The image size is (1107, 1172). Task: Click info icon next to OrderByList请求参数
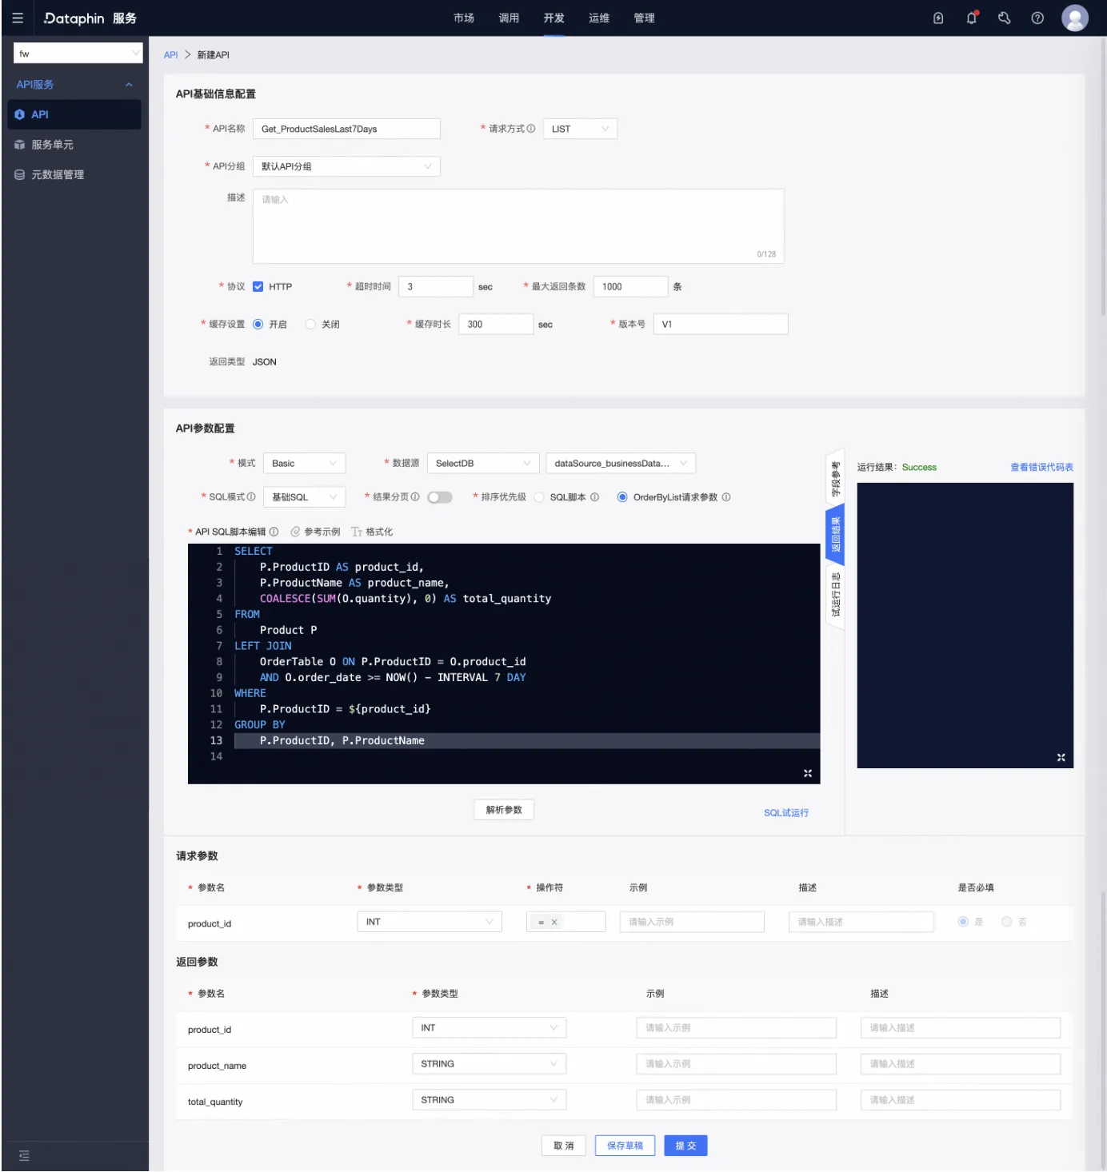[726, 497]
